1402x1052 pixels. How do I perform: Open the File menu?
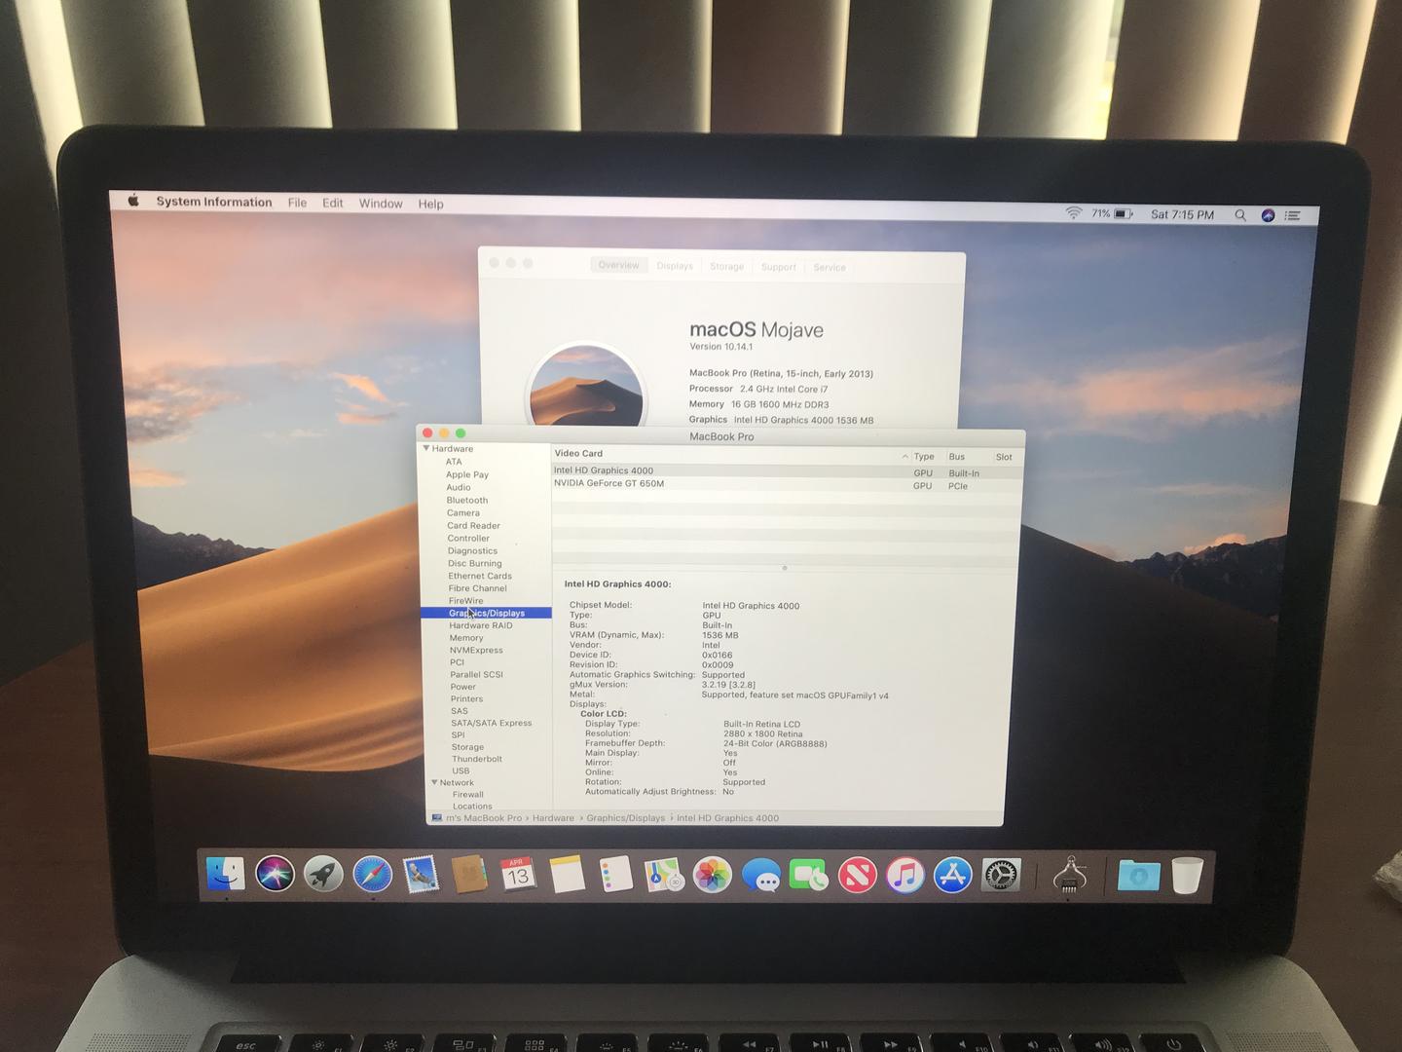pyautogui.click(x=297, y=203)
